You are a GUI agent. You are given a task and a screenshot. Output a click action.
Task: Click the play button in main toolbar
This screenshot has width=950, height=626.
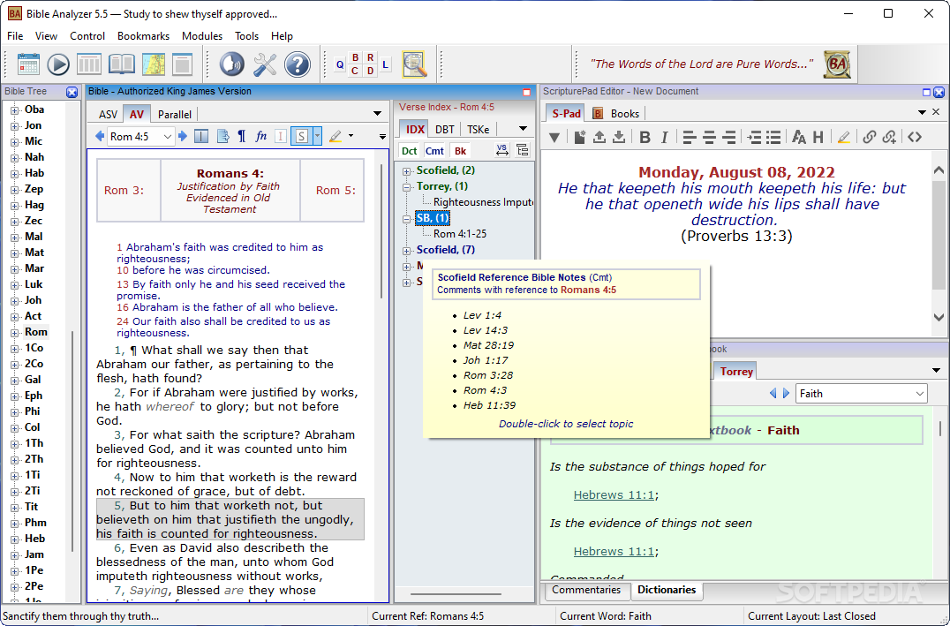(58, 64)
